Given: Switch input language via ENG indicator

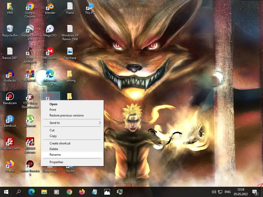Looking at the screenshot, I should (228, 192).
